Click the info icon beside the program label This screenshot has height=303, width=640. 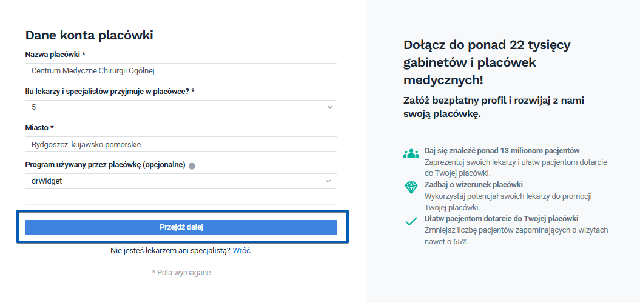[192, 165]
